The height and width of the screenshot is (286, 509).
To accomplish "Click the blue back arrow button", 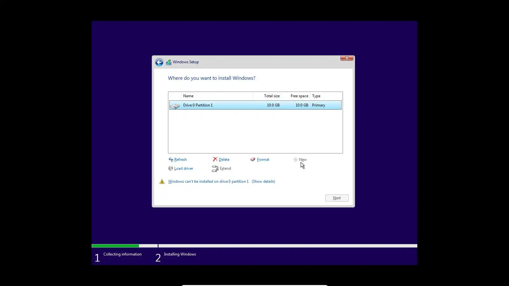I will click(159, 62).
